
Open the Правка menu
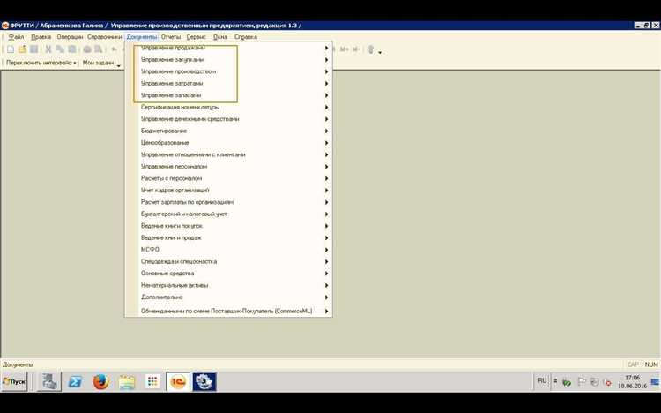click(x=41, y=37)
